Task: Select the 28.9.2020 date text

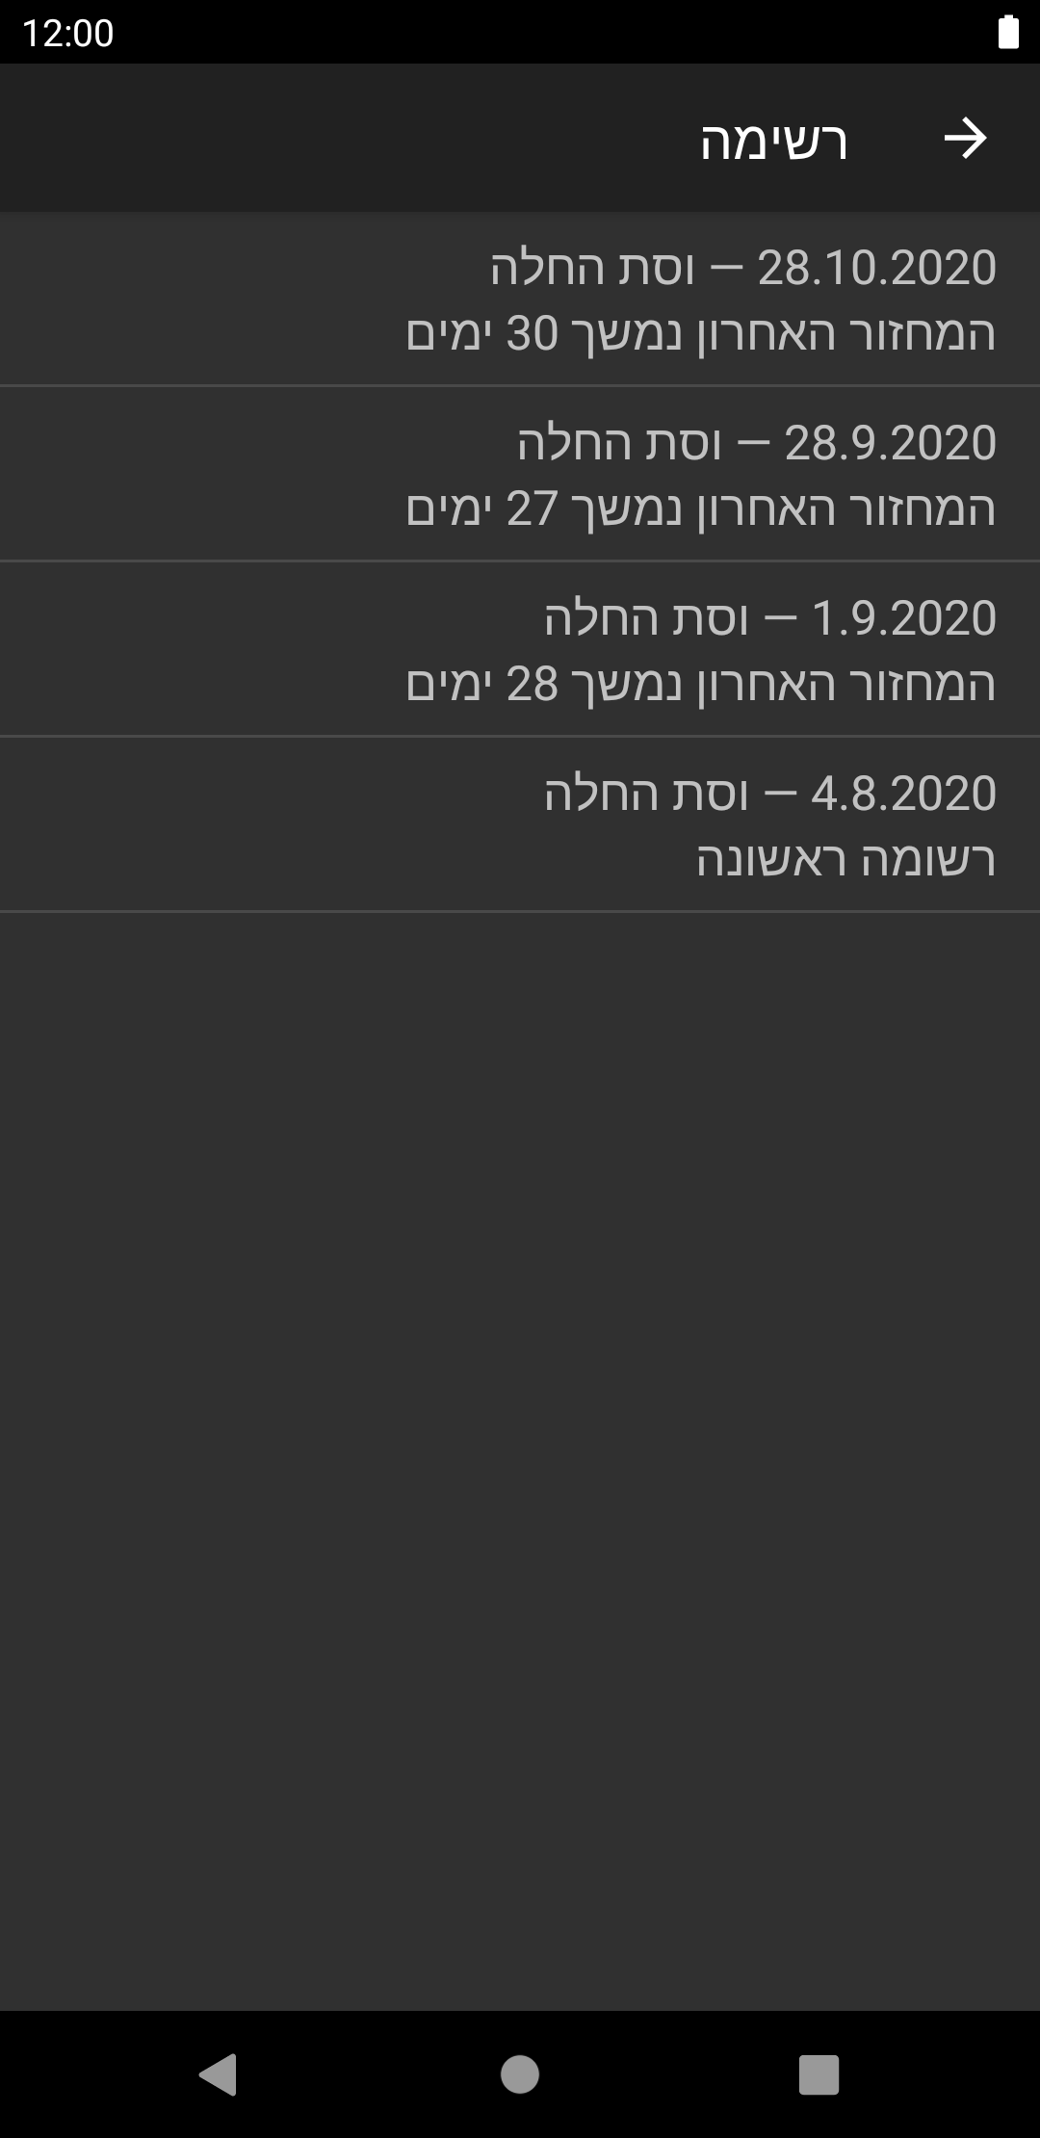Action: 890,443
